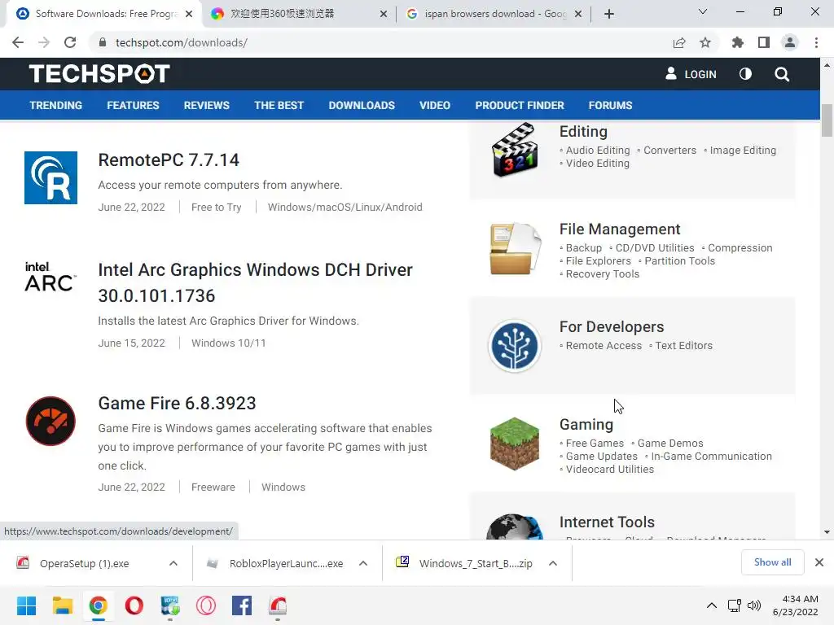The height and width of the screenshot is (625, 834).
Task: Expand RobloxPlayerLauncher download options arrow
Action: click(x=363, y=563)
